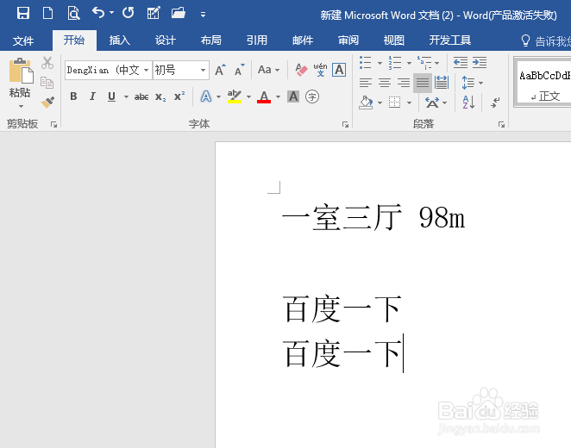Open the 文件 menu

point(23,40)
